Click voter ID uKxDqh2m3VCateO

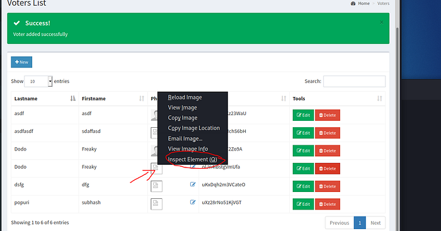coord(224,184)
